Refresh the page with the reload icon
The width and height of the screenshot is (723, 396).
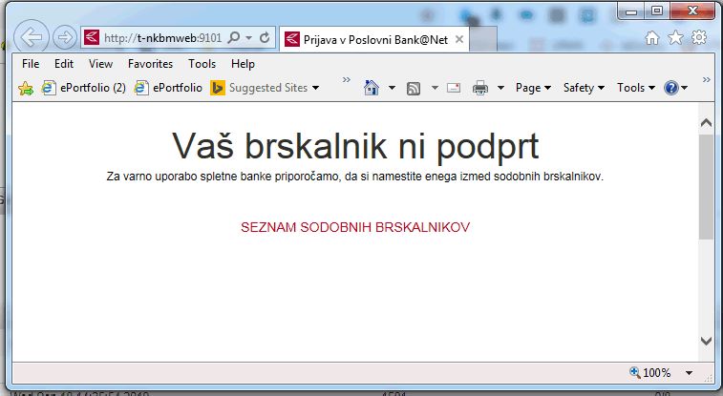pos(265,38)
